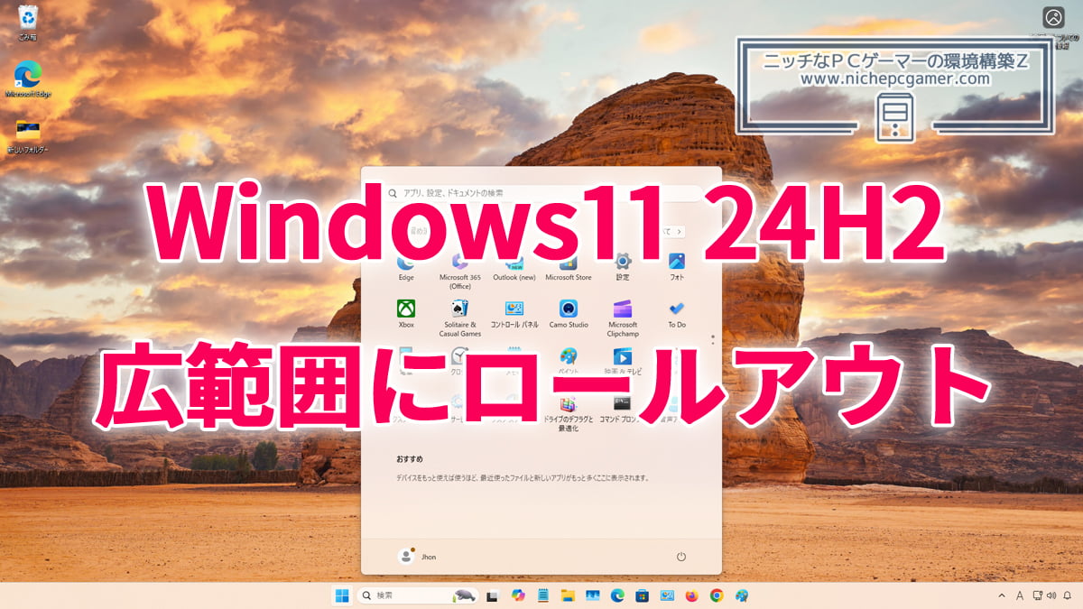This screenshot has width=1083, height=609.
Task: Open the 新しいフォルダー desktop folder
Action: click(28, 135)
